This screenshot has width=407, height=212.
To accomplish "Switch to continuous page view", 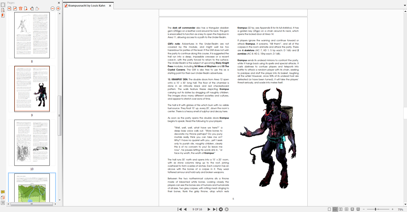I will point(335,209).
